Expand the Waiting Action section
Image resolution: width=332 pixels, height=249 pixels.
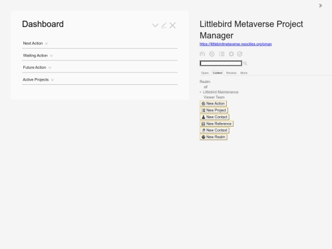pyautogui.click(x=38, y=55)
